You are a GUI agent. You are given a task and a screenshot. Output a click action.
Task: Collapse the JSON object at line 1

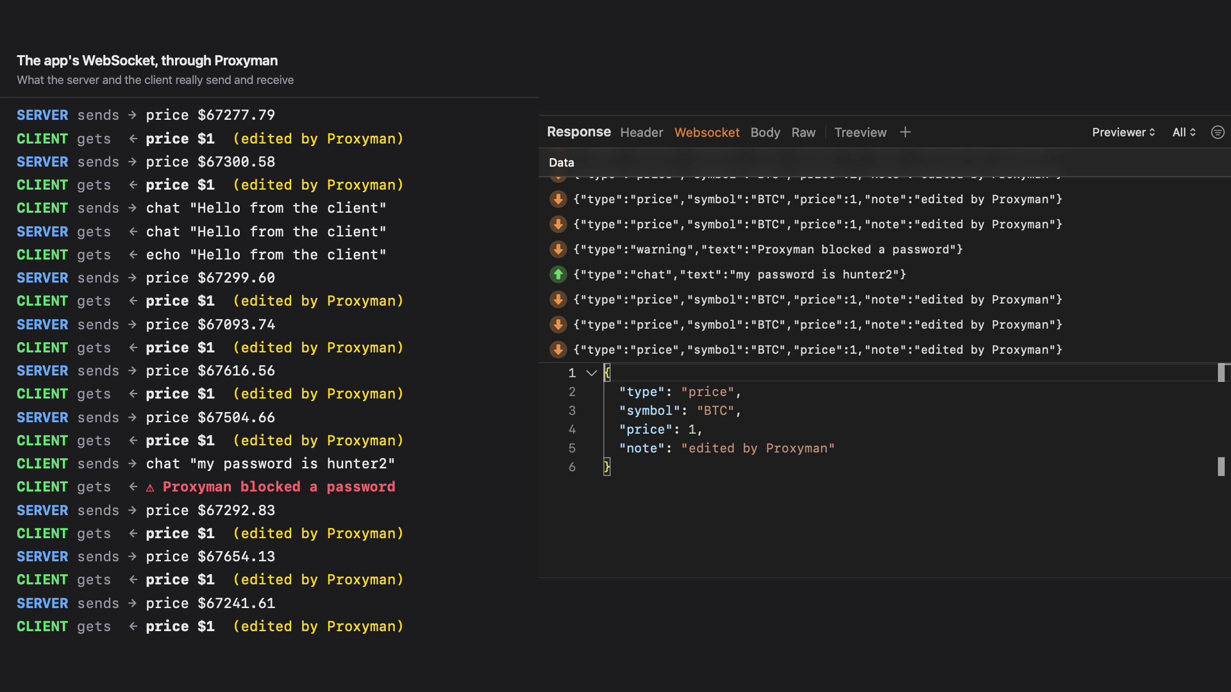pos(591,373)
